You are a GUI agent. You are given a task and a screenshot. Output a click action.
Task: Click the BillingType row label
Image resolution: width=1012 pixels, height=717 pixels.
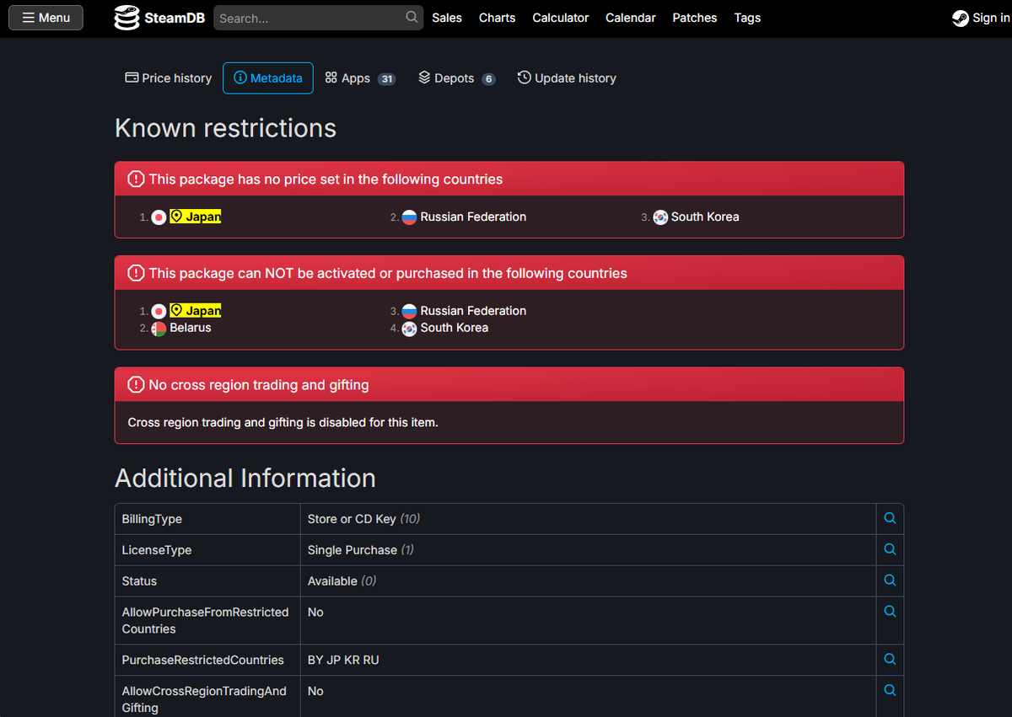coord(152,519)
